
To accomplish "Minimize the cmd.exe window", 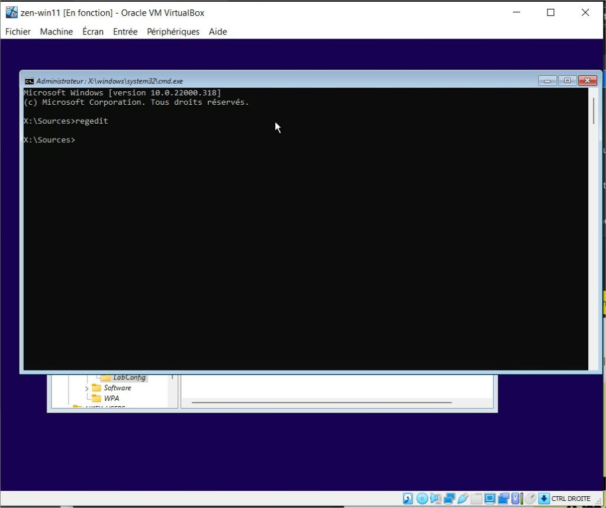I will coord(547,81).
